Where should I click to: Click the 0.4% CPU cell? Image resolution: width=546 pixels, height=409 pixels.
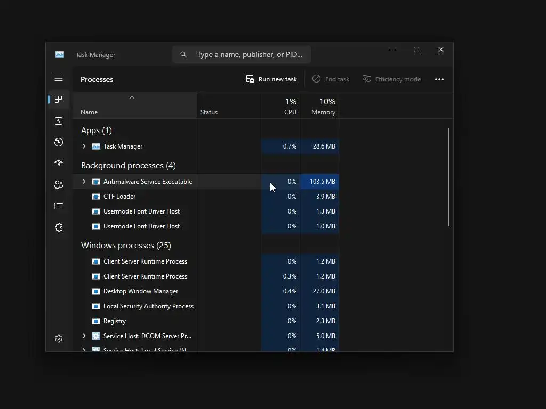click(x=280, y=291)
